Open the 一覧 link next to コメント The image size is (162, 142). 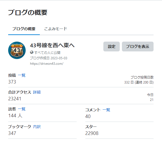pos(106,110)
